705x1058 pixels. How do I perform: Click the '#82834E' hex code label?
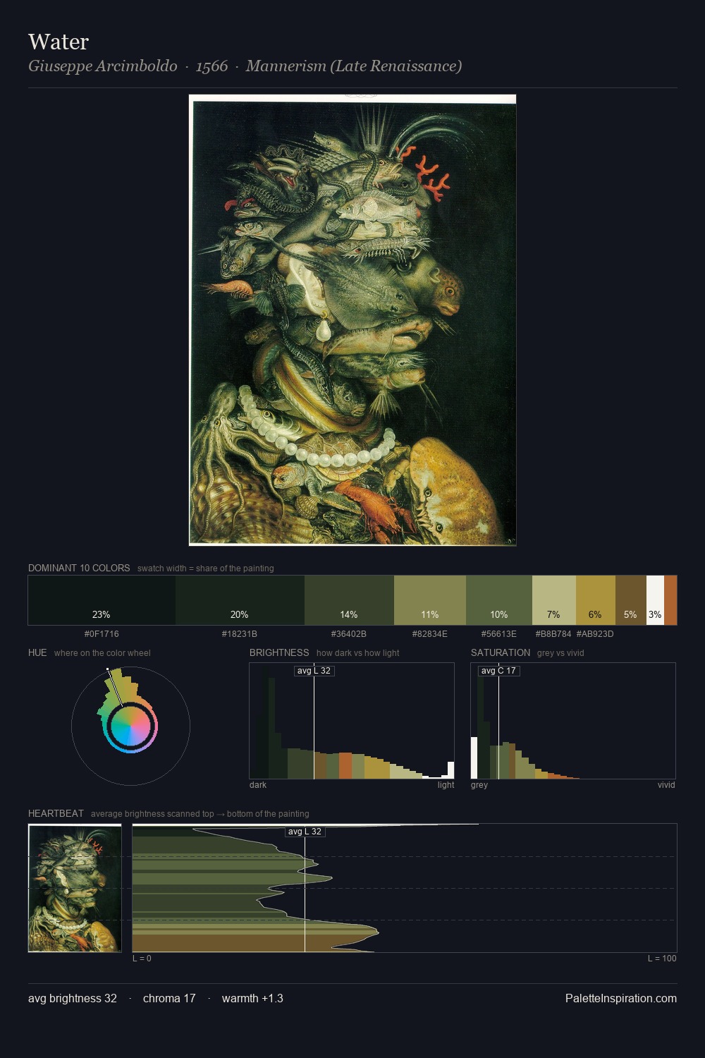[430, 634]
